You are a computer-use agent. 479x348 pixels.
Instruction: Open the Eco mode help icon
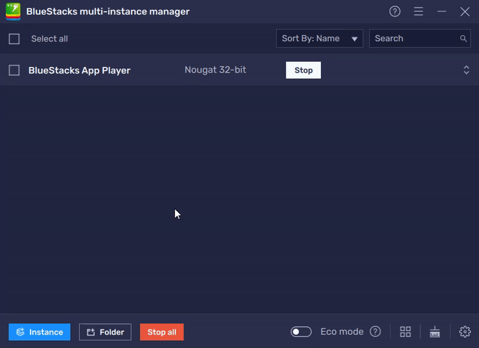coord(375,331)
